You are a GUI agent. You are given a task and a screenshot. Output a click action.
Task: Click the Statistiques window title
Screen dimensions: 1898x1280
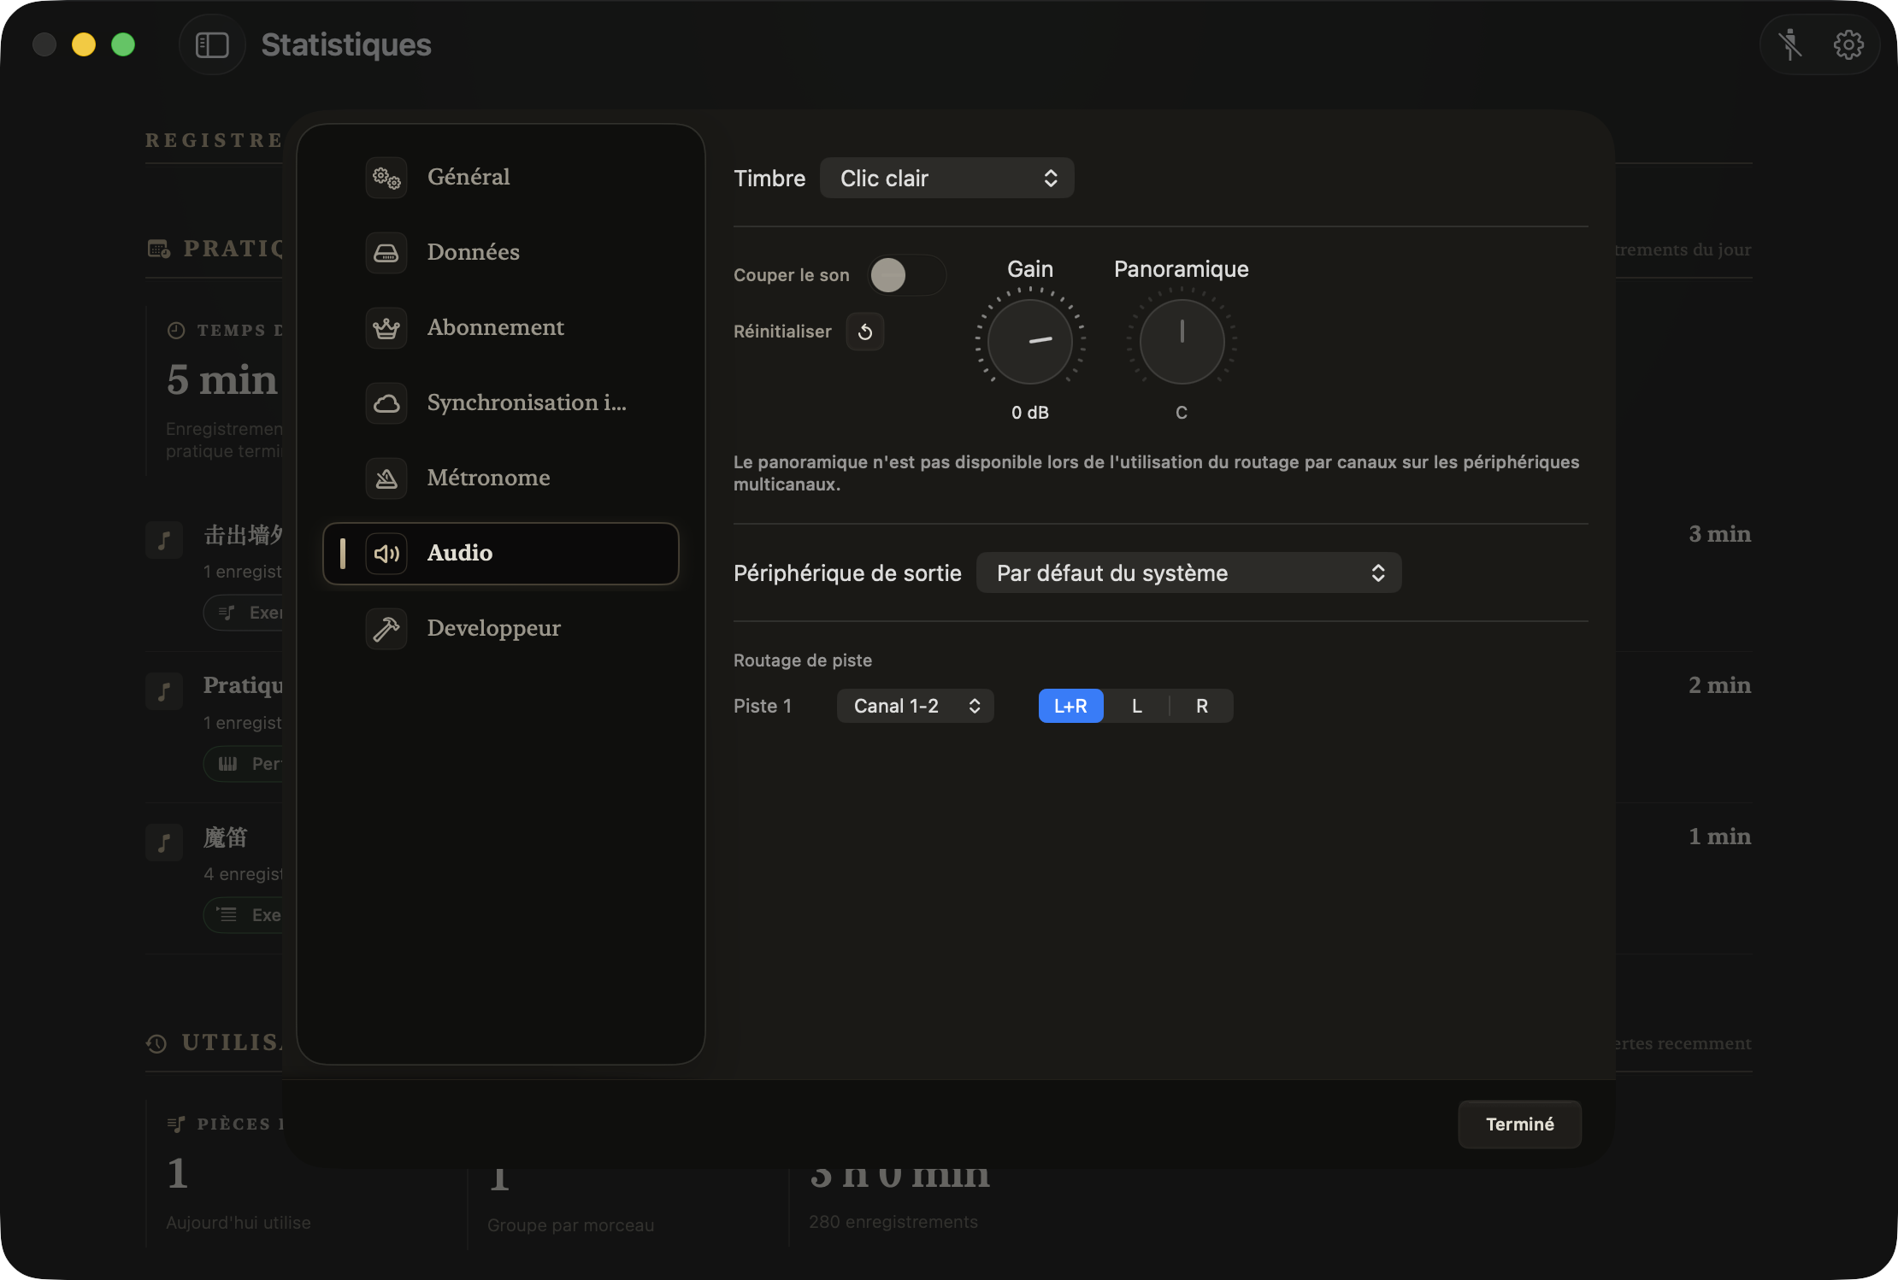[x=345, y=44]
